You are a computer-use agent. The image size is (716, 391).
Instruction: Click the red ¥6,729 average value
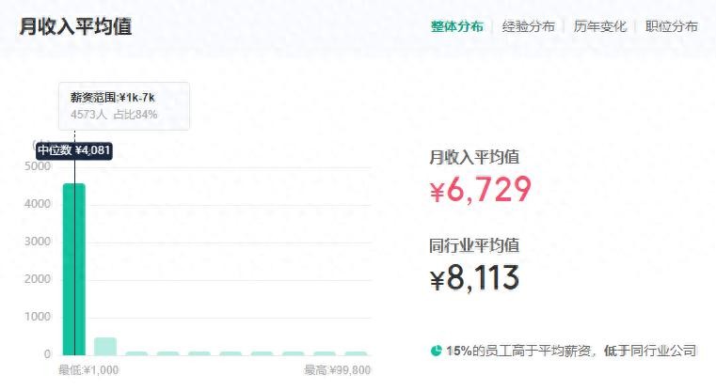coord(480,190)
